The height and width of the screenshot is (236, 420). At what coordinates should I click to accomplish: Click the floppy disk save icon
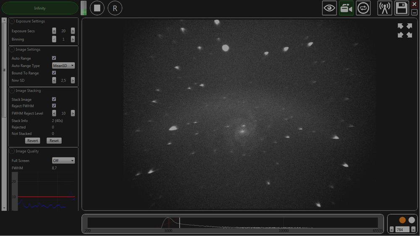pyautogui.click(x=402, y=8)
